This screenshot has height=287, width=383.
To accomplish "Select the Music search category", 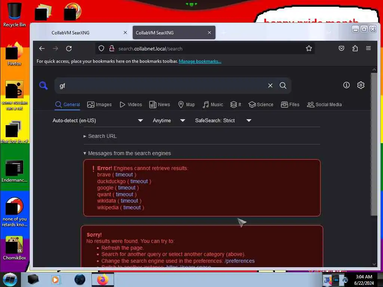I will pyautogui.click(x=213, y=105).
